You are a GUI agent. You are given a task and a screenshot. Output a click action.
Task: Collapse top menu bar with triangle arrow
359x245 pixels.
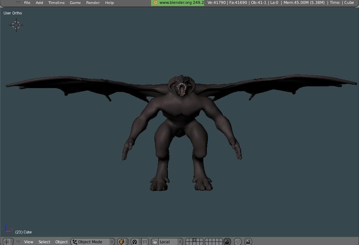18,2
